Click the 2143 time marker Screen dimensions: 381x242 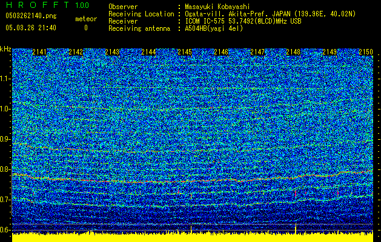112,52
